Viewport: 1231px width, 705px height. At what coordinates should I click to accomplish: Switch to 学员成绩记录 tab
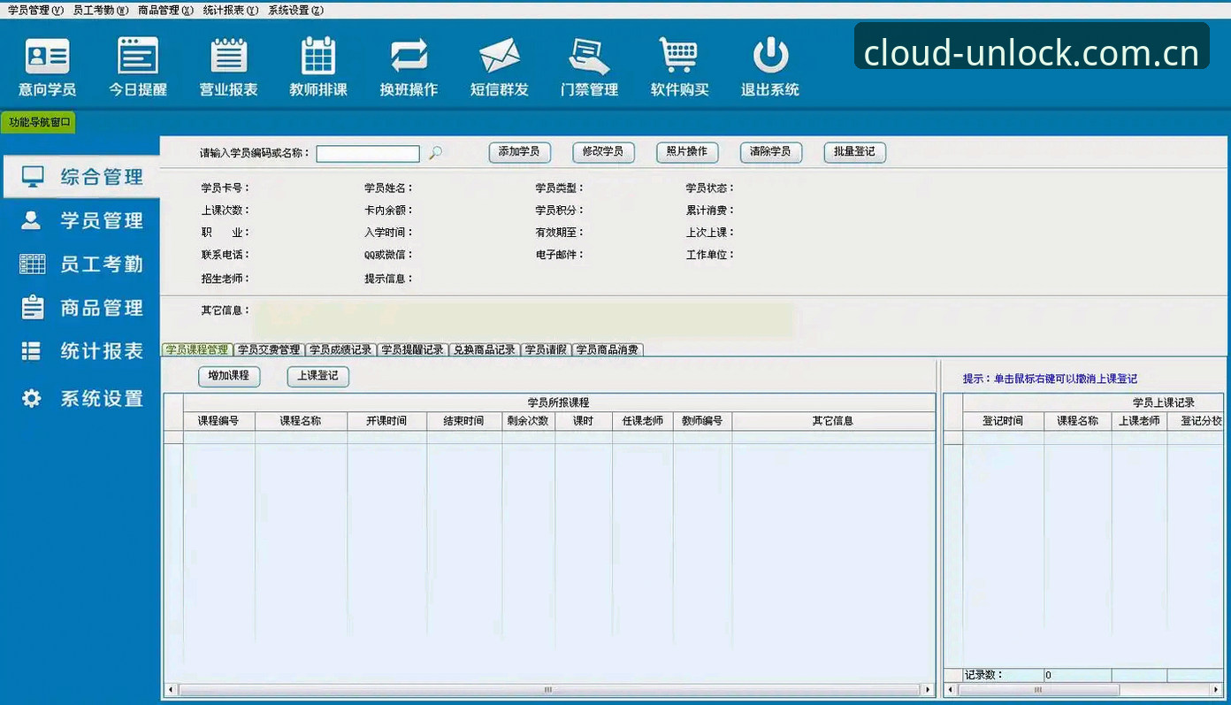click(x=340, y=349)
